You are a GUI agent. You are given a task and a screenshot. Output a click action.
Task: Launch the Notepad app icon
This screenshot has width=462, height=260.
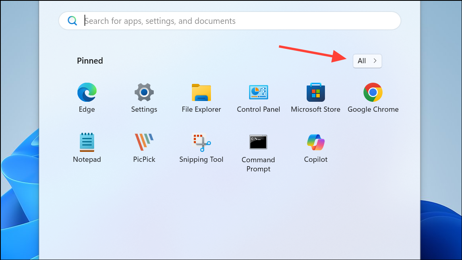click(x=87, y=142)
